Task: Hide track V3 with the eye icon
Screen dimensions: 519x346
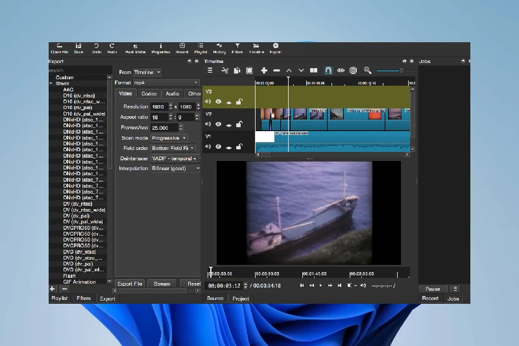Action: (219, 102)
